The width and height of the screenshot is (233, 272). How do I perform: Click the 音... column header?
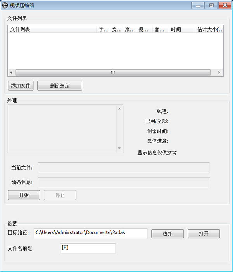161,29
